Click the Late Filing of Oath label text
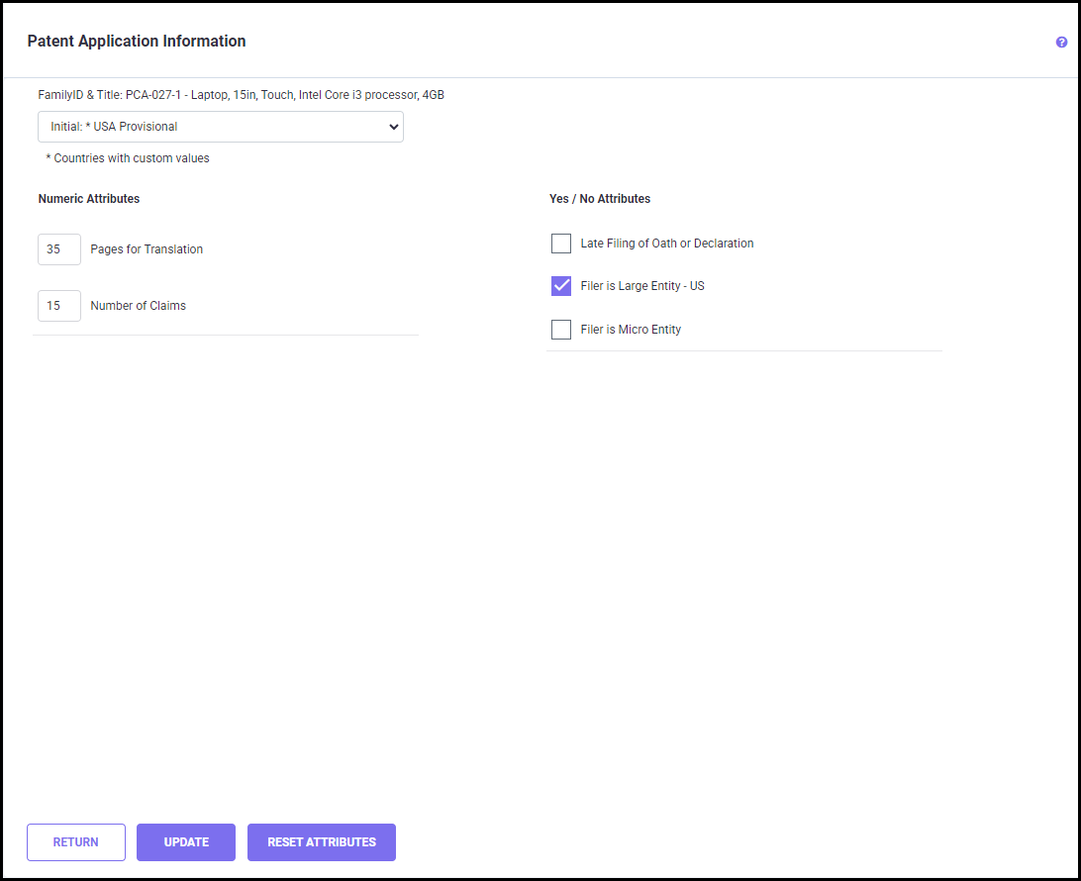This screenshot has width=1081, height=881. pos(666,244)
